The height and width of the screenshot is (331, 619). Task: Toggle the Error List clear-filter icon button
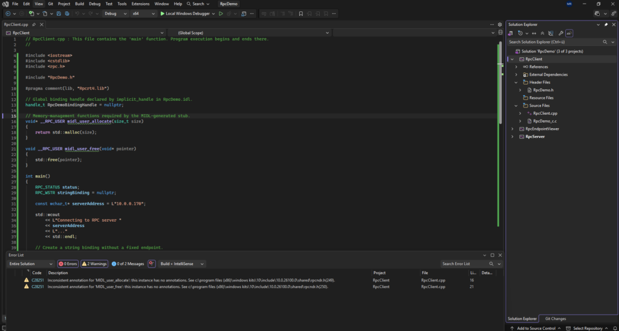152,263
